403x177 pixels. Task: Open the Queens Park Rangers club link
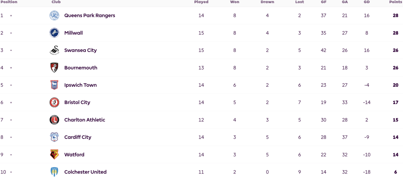[90, 15]
